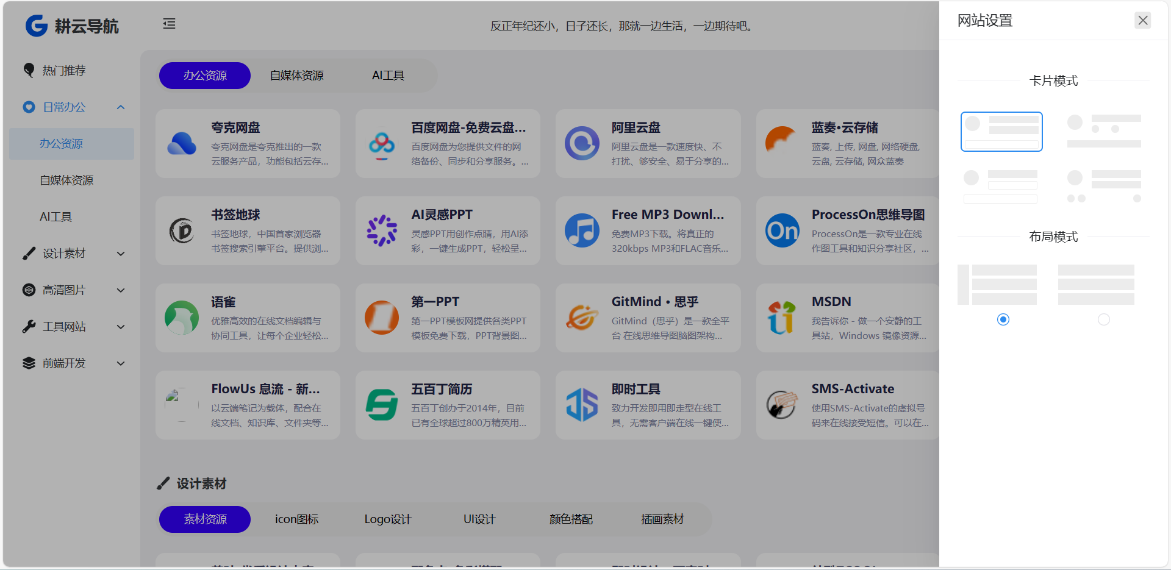Pick the layout thumbnail with left sidebar
This screenshot has height=570, width=1171.
(997, 285)
